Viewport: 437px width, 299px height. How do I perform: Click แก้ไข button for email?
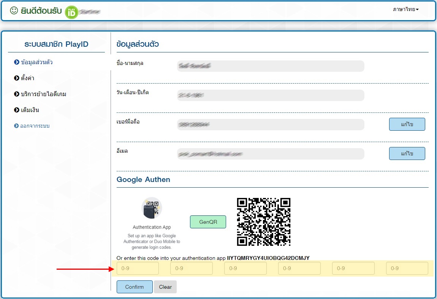(x=407, y=153)
